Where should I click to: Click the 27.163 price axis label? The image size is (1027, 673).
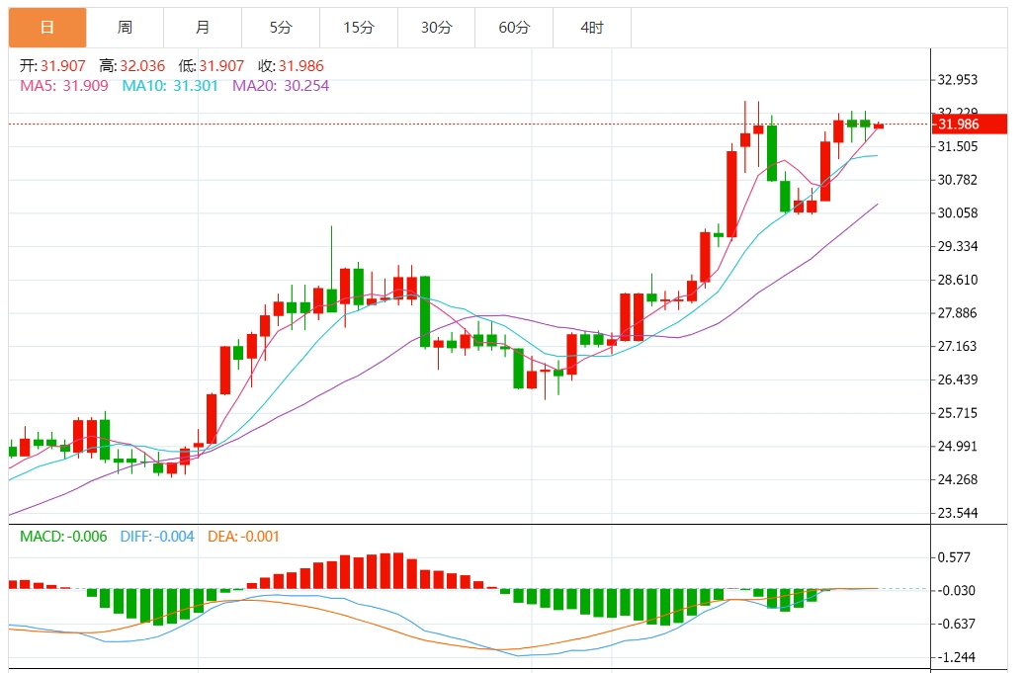point(958,346)
